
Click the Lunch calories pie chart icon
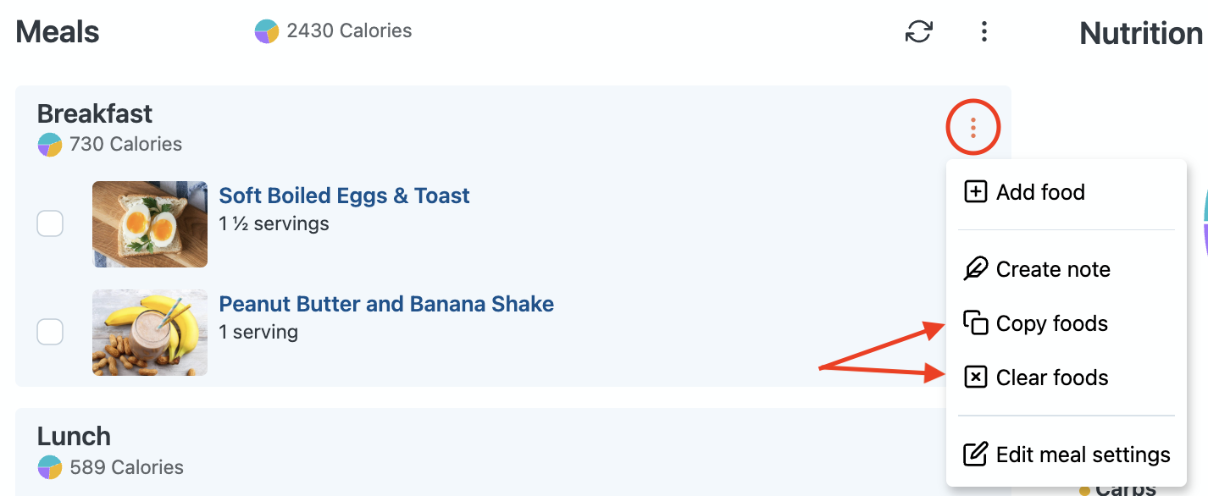(x=50, y=467)
